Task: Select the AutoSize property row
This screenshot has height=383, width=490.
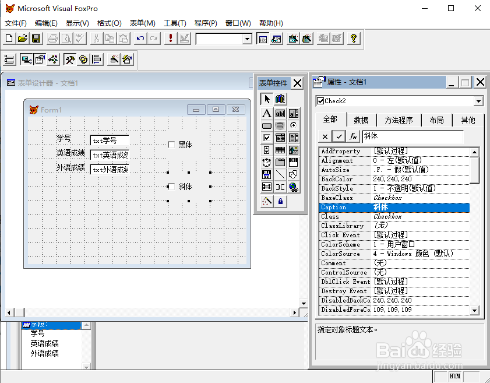Action: pyautogui.click(x=394, y=170)
